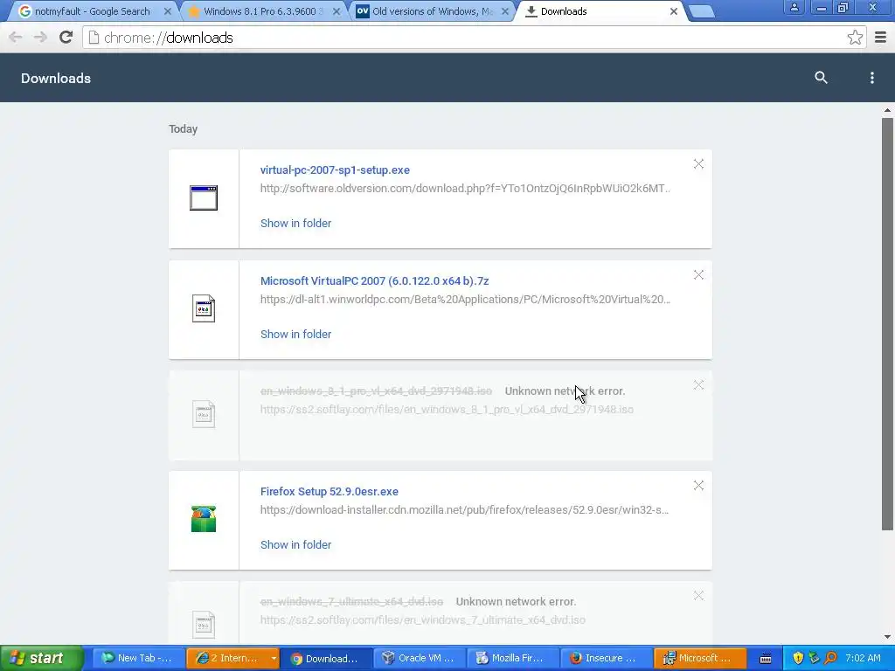Open the Chrome user profile button
The height and width of the screenshot is (671, 895).
point(794,7)
